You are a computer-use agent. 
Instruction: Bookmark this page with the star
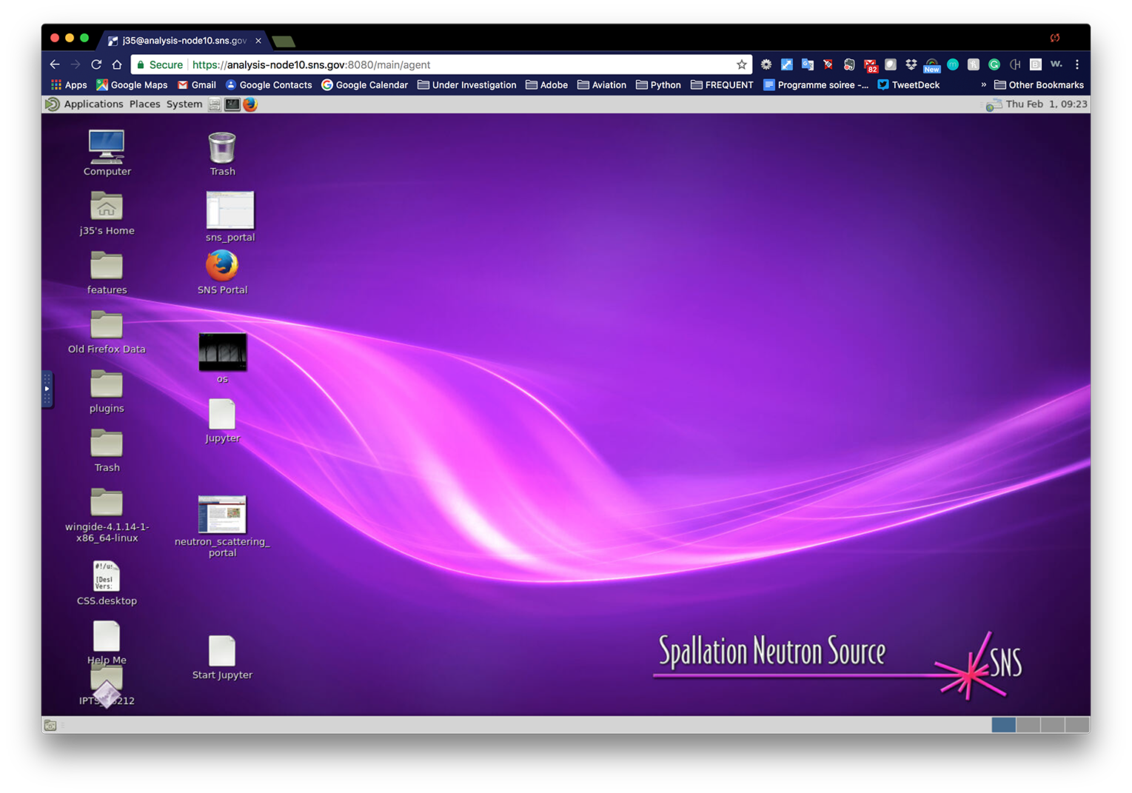[x=741, y=65]
